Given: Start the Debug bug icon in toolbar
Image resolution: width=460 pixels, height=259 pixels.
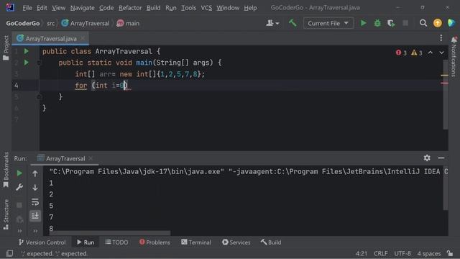Looking at the screenshot, I should [377, 23].
